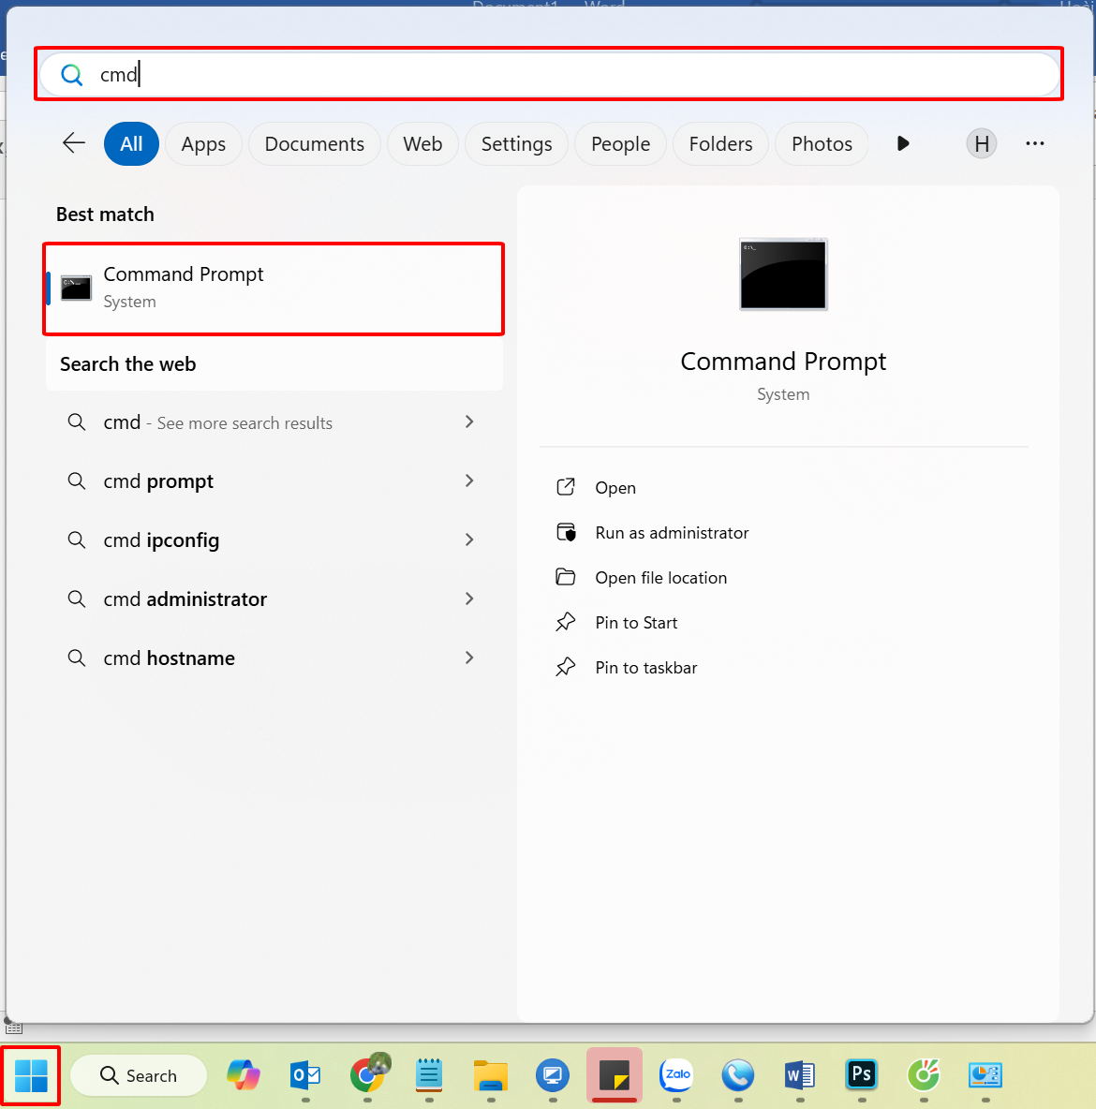
Task: Filter results by Documents
Action: (x=314, y=144)
